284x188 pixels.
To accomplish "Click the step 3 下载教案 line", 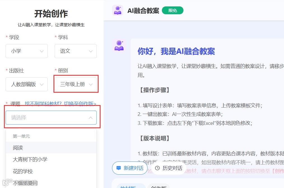I will click(195, 123).
